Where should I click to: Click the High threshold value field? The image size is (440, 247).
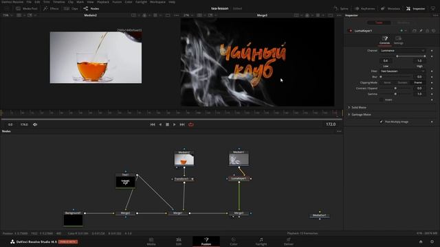pyautogui.click(x=419, y=61)
